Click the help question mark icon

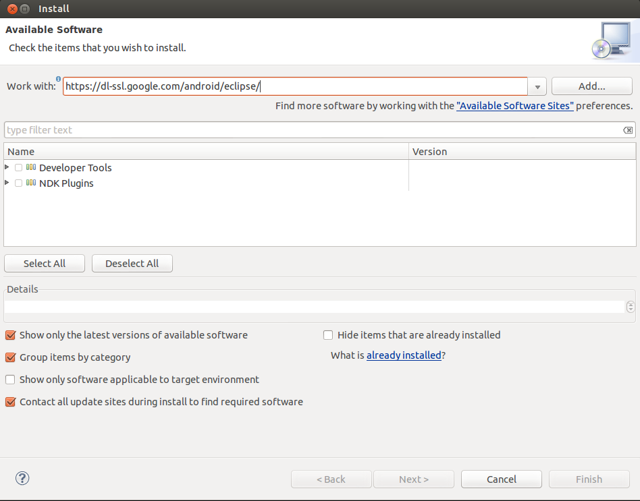pos(22,478)
